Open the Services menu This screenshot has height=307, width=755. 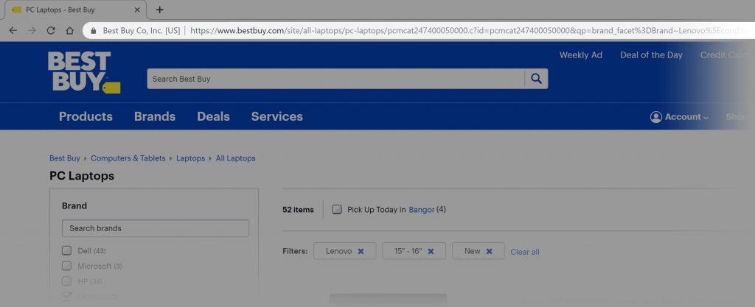click(x=277, y=117)
